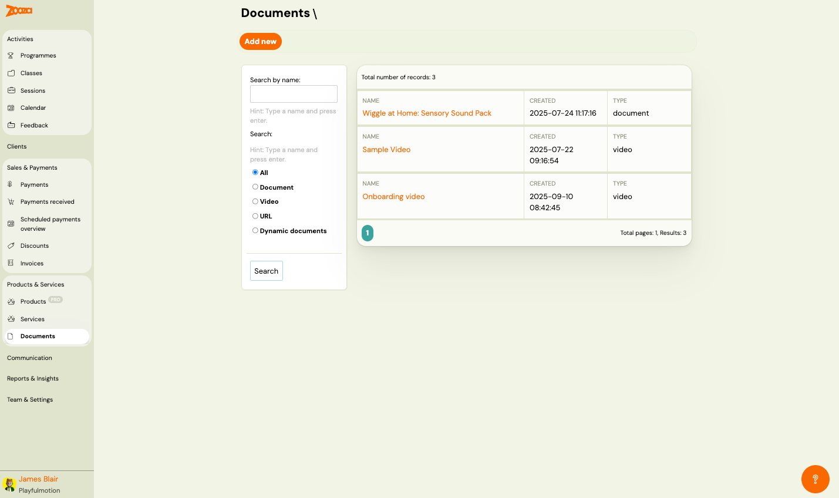Click the Programmes trophy icon in sidebar
This screenshot has width=839, height=498.
[x=11, y=56]
